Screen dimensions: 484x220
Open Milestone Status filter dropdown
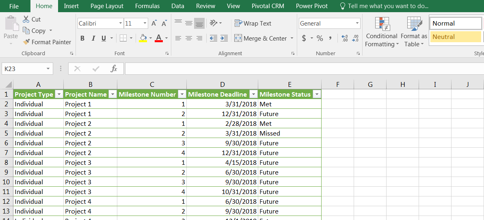[317, 95]
